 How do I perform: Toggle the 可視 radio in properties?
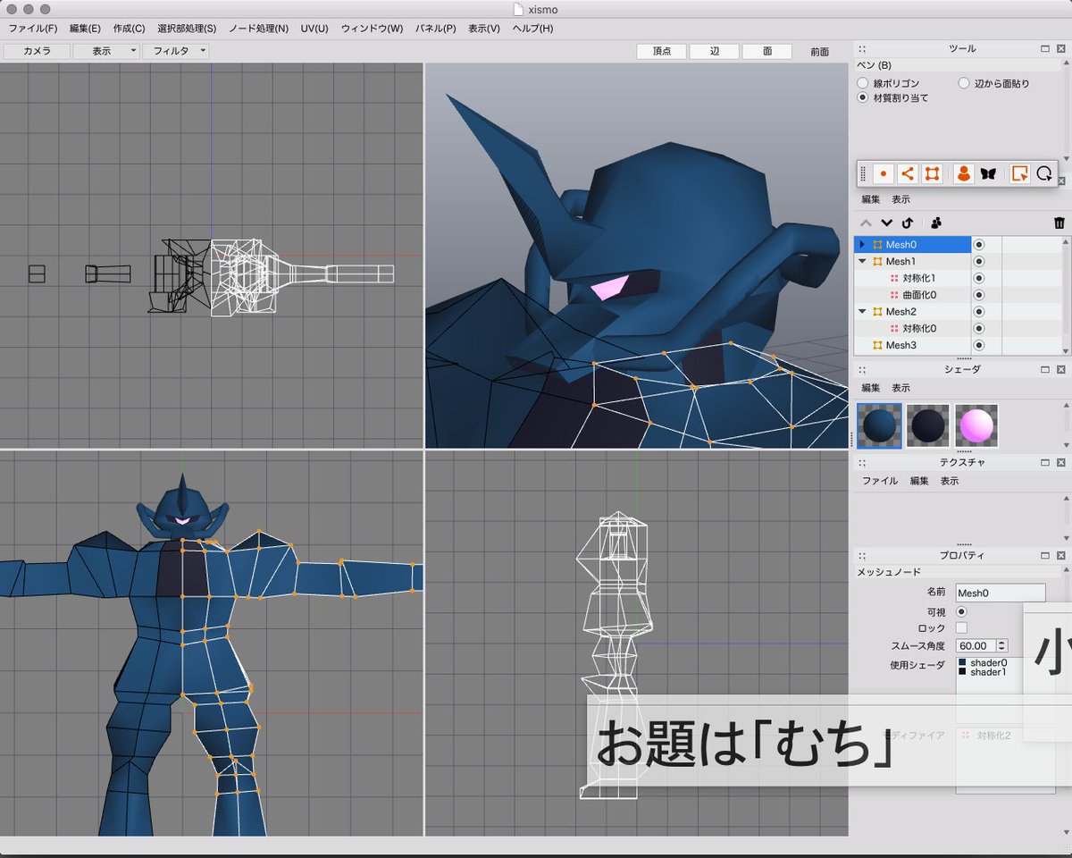pos(961,612)
